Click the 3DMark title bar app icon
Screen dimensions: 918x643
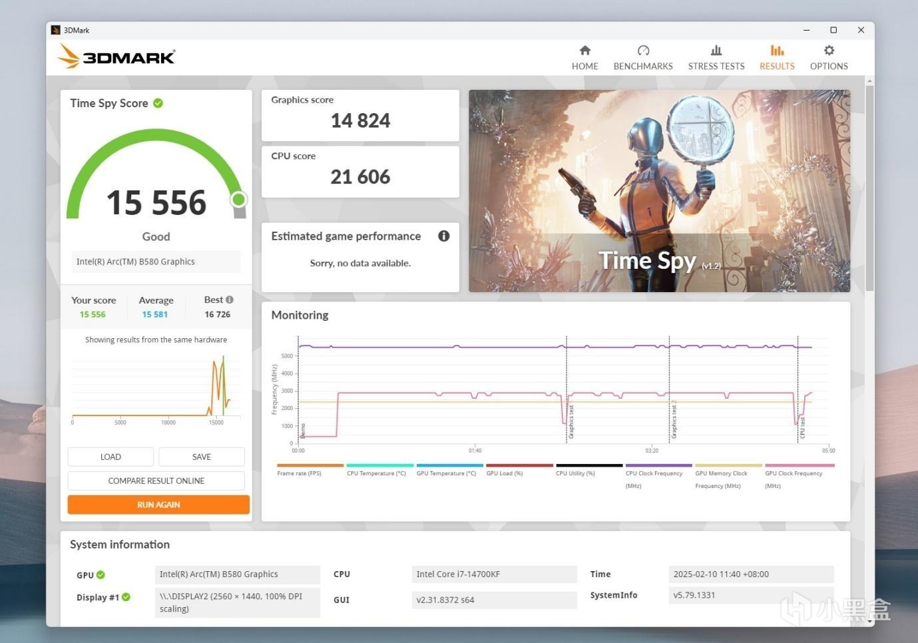(x=56, y=30)
